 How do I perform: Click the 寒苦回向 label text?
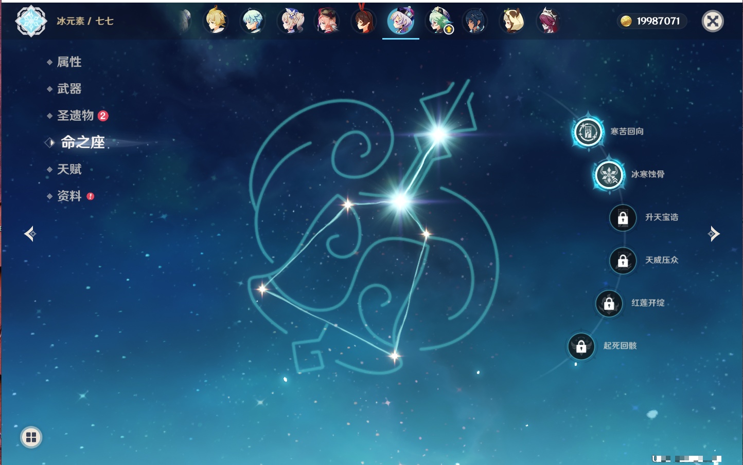point(627,132)
